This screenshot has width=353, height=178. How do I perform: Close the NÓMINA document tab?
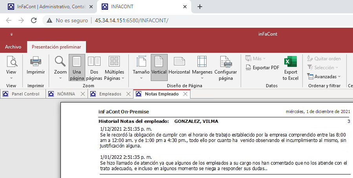click(x=83, y=94)
